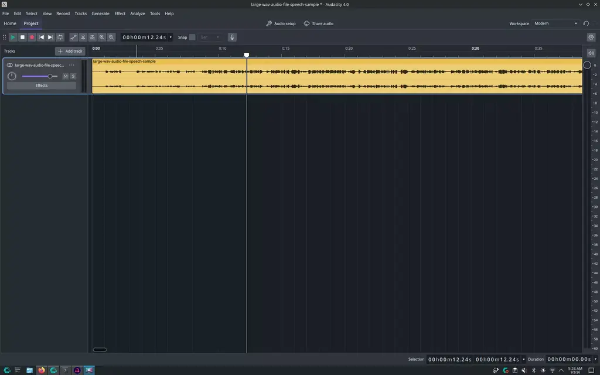This screenshot has width=600, height=375.
Task: Open the Analyze menu
Action: (x=138, y=13)
